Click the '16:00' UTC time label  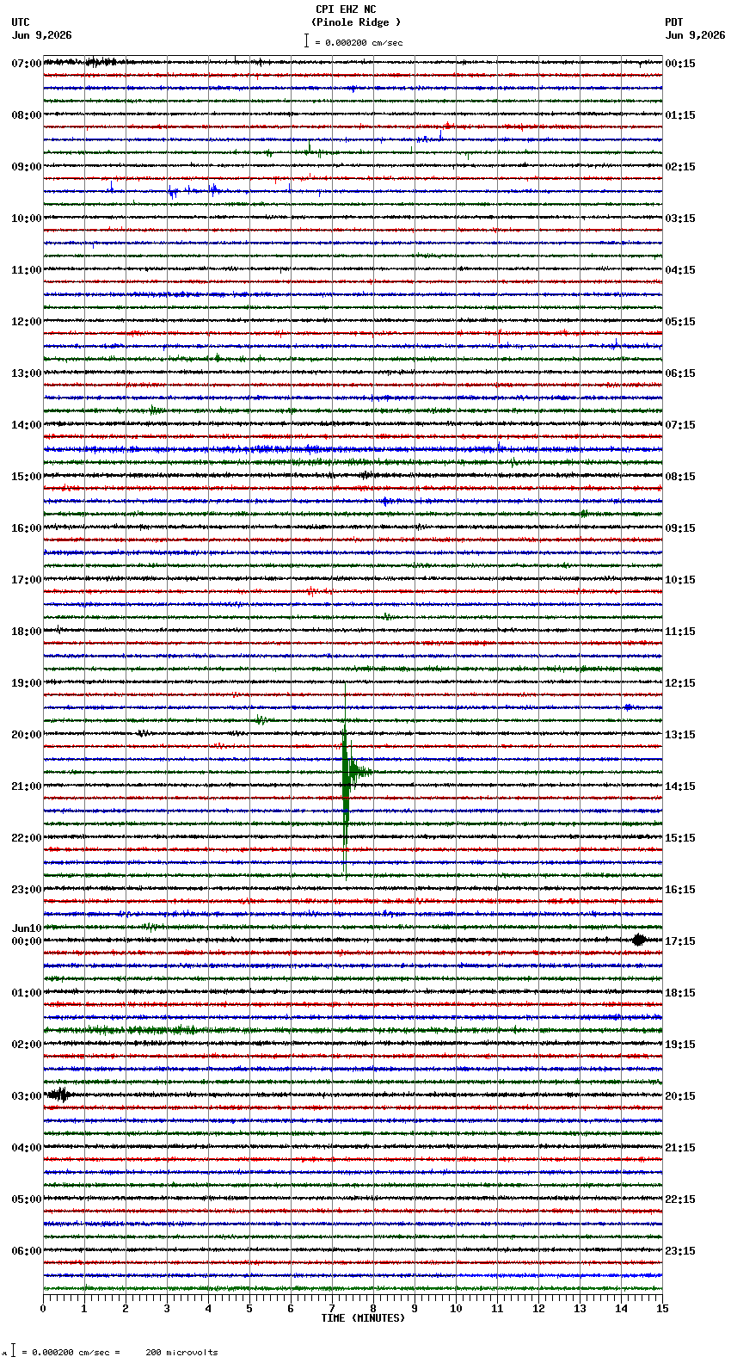click(27, 528)
